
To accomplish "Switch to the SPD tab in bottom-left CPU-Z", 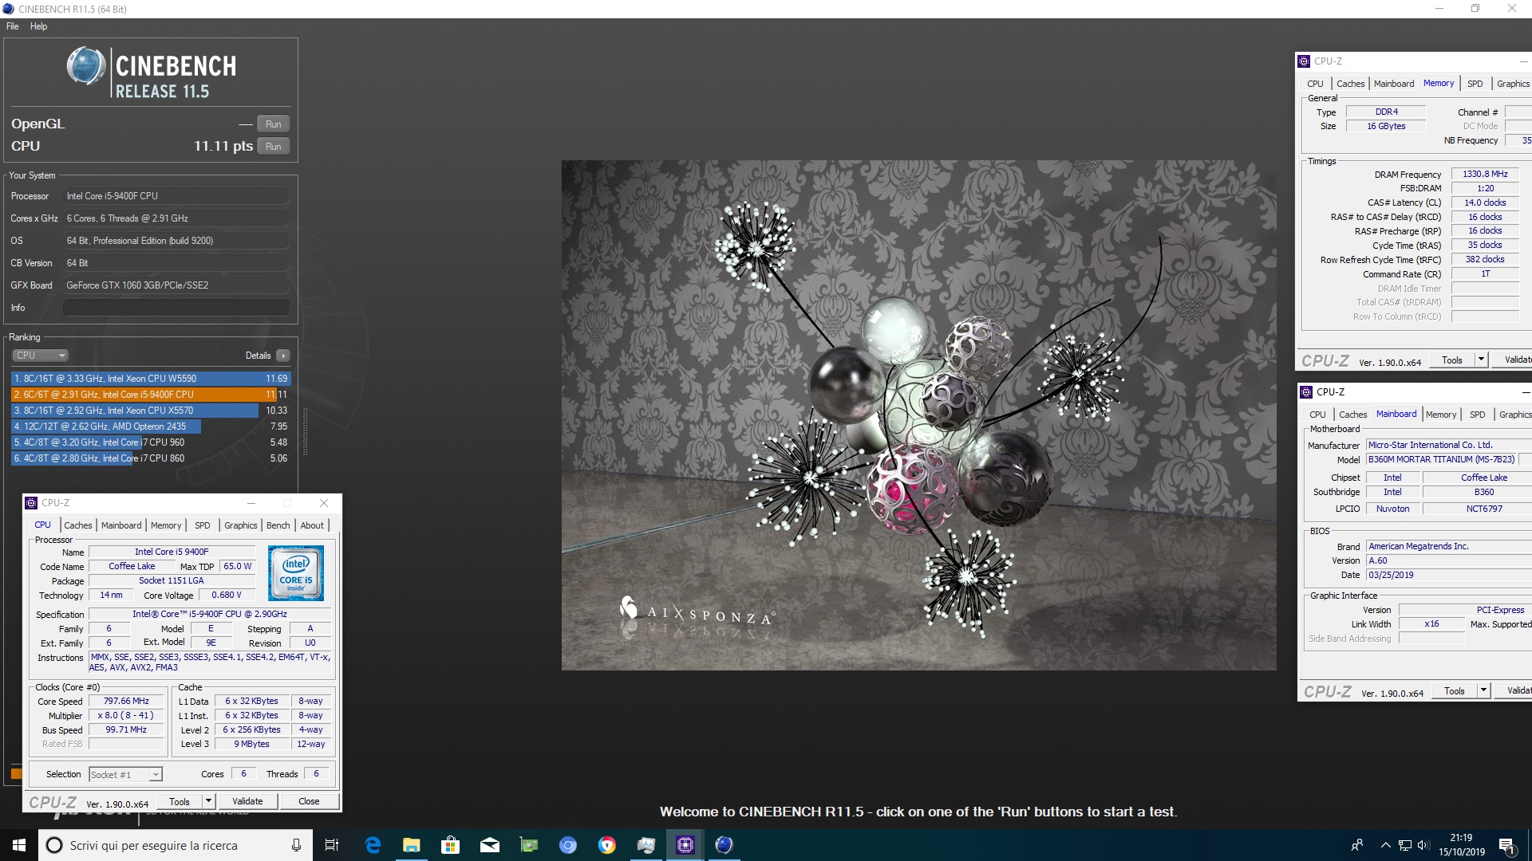I will pos(203,525).
